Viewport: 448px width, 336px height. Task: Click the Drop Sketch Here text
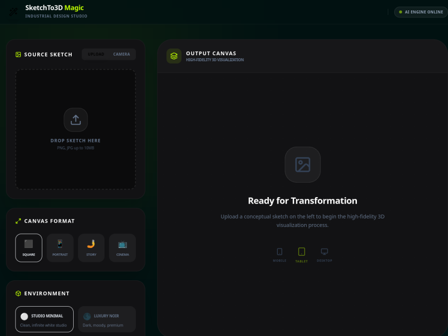pyautogui.click(x=76, y=140)
